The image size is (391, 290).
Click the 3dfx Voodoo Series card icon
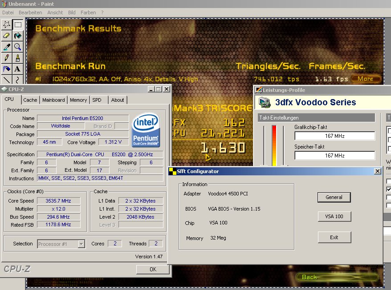click(x=265, y=103)
